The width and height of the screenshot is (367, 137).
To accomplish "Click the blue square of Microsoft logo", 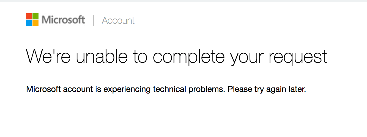I will coord(29,23).
